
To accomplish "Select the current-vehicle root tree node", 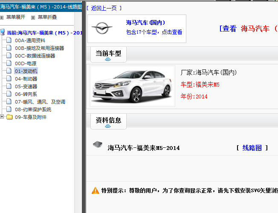I will tap(44, 33).
